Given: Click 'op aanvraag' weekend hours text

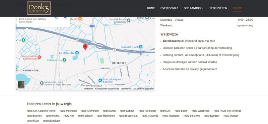Looking at the screenshot, I should (245, 25).
